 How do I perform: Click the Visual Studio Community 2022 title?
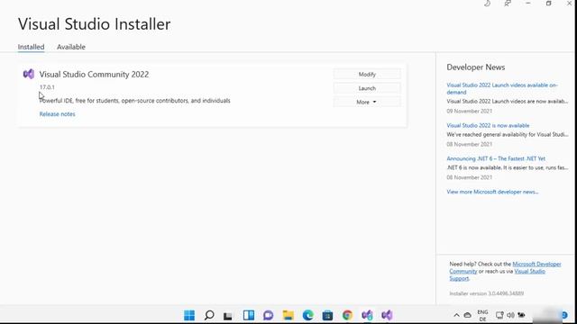click(x=94, y=74)
